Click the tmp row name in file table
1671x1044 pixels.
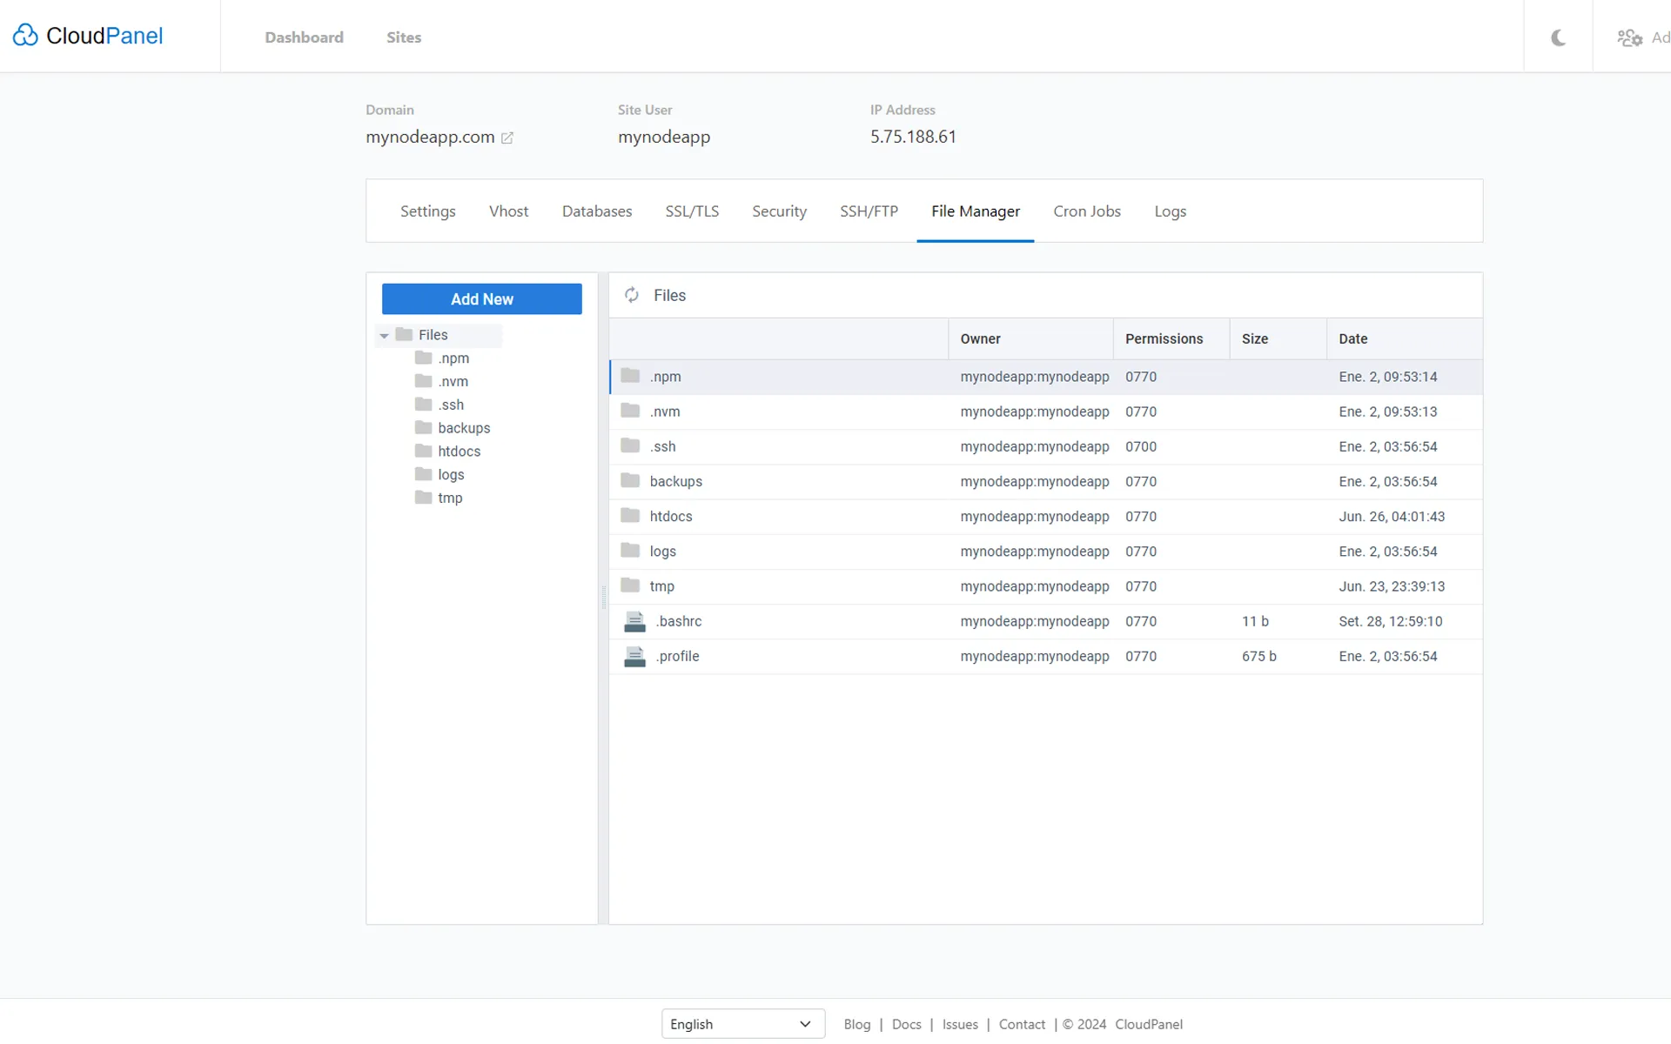pos(661,586)
